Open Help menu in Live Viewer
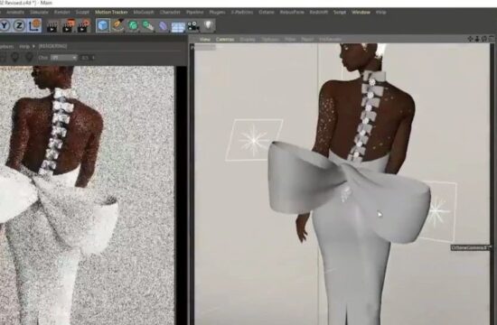 (24, 47)
